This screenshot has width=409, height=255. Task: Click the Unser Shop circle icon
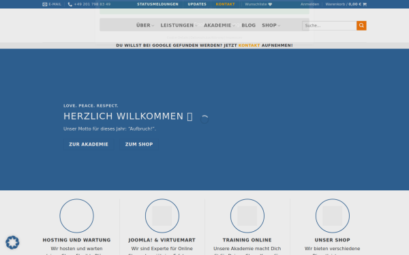pos(333,216)
